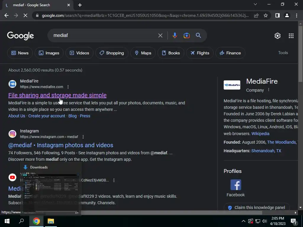Open the volume control in system tray
Screen dimensions: 303x227
click(x=265, y=221)
